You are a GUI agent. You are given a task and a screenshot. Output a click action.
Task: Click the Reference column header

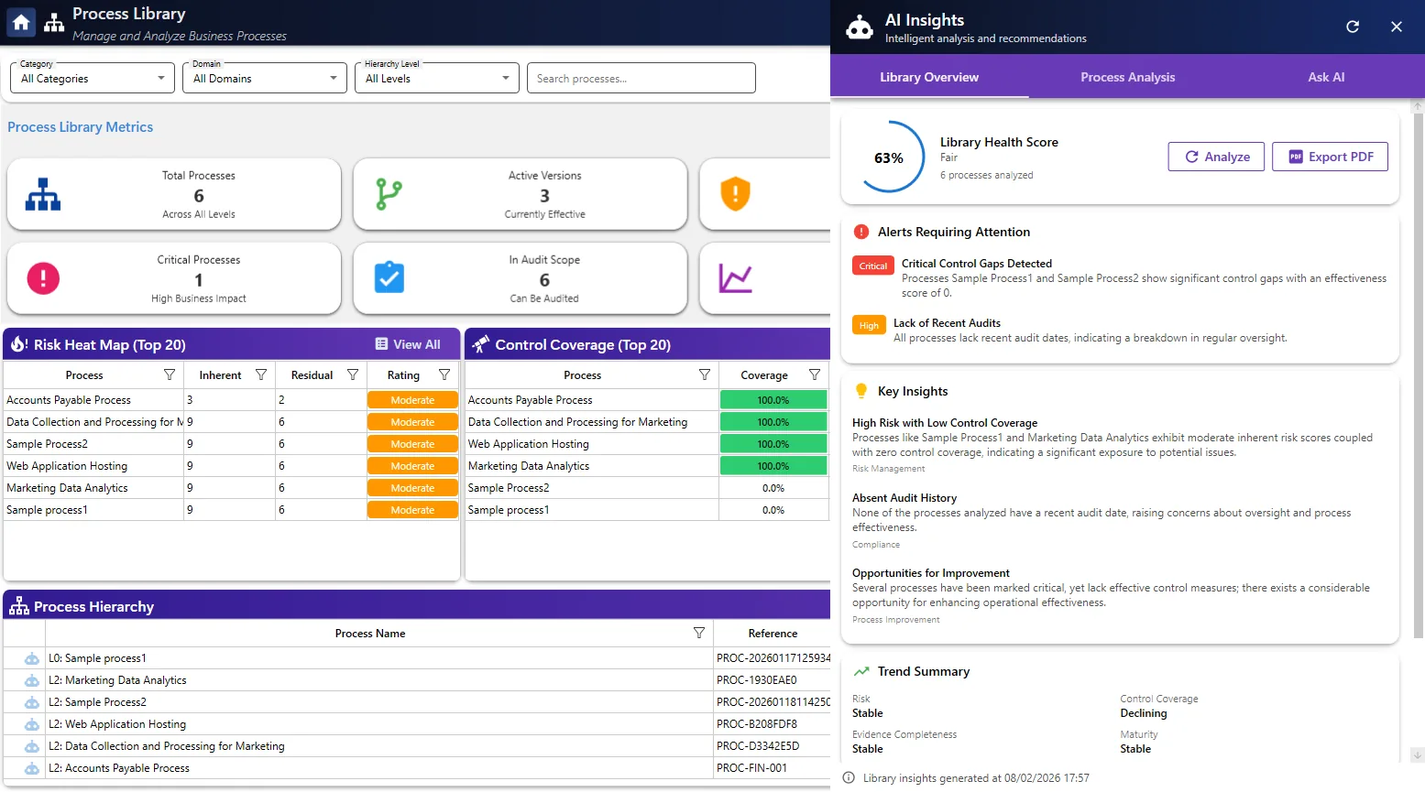[773, 633]
